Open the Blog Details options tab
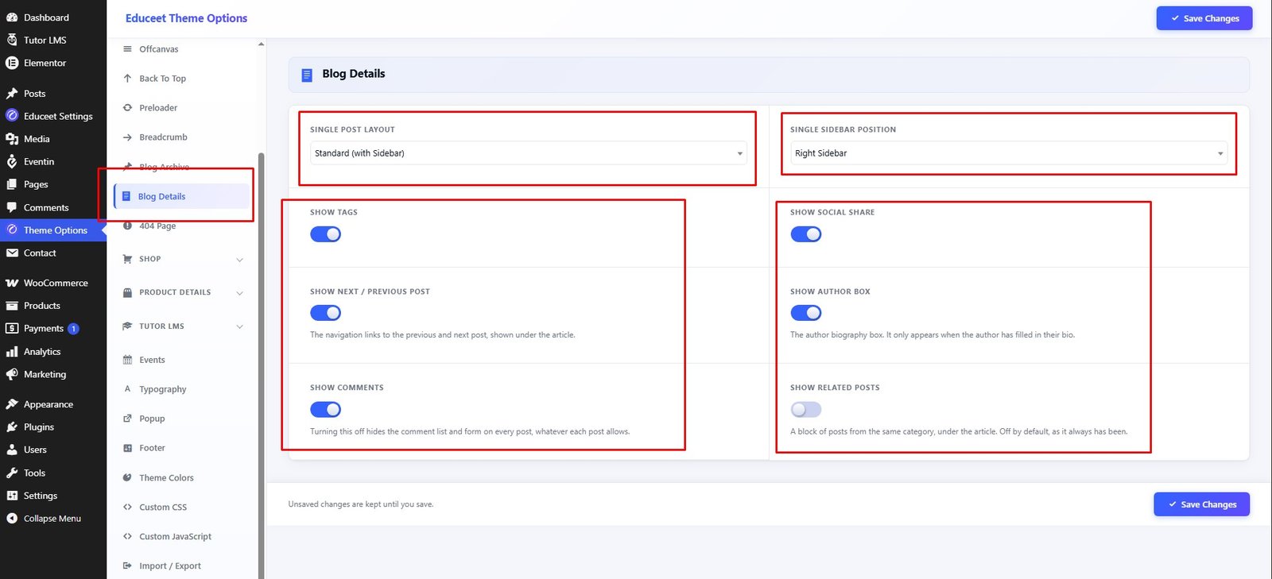This screenshot has width=1272, height=579. tap(182, 196)
